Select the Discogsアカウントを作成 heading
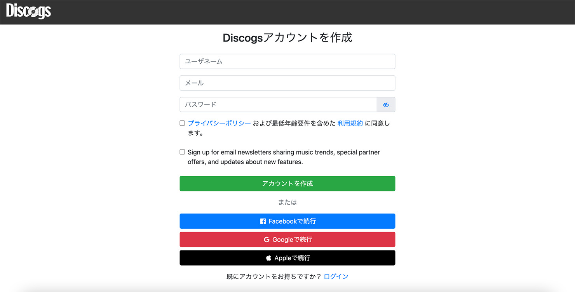Image resolution: width=575 pixels, height=292 pixels. coord(287,38)
